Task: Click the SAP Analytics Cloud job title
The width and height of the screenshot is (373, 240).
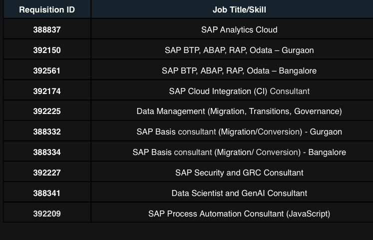Action: [x=239, y=30]
